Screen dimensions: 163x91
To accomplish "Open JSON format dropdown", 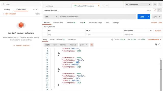I will [x=84, y=45].
